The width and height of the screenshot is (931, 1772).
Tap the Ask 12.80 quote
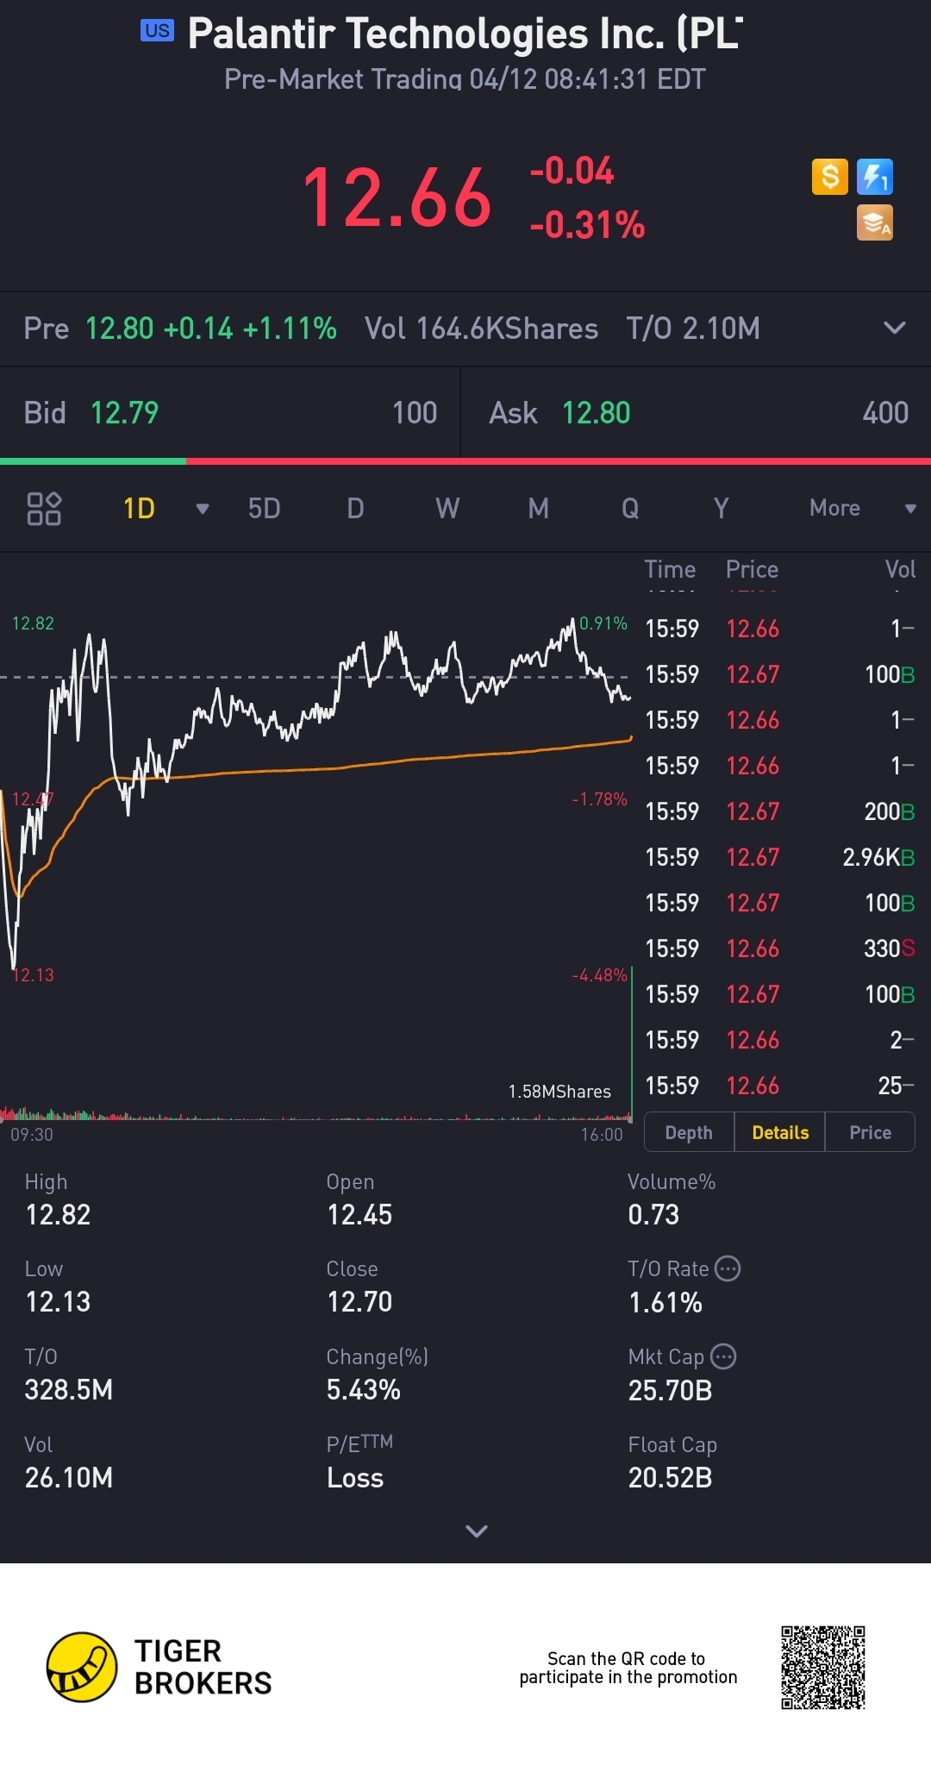click(x=697, y=412)
